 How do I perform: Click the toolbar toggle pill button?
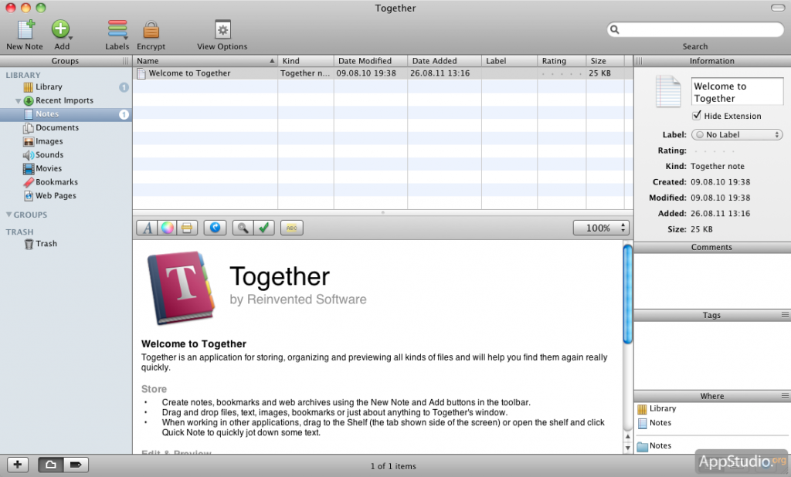pos(777,8)
